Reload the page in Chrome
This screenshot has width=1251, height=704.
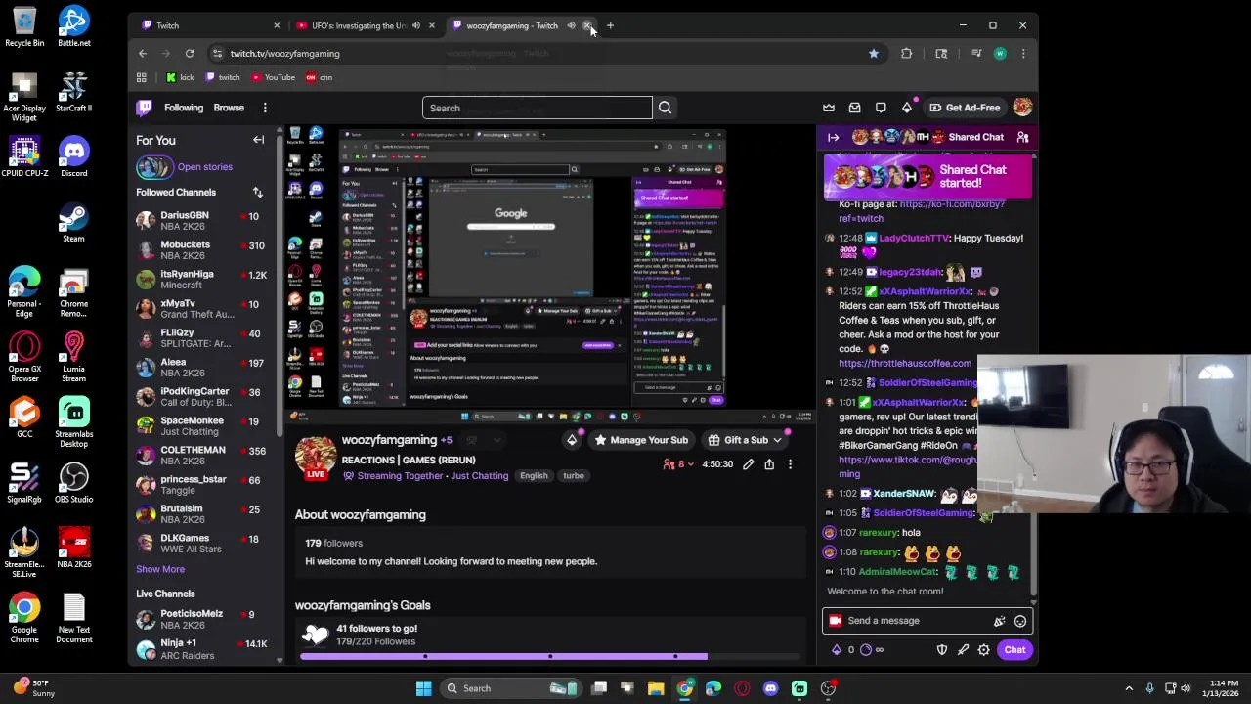click(190, 54)
